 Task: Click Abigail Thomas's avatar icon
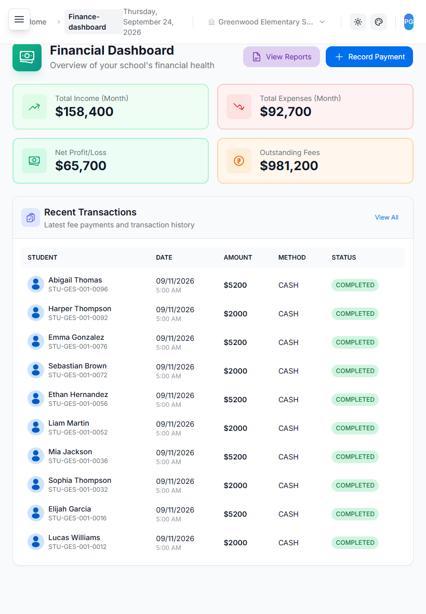pyautogui.click(x=35, y=284)
